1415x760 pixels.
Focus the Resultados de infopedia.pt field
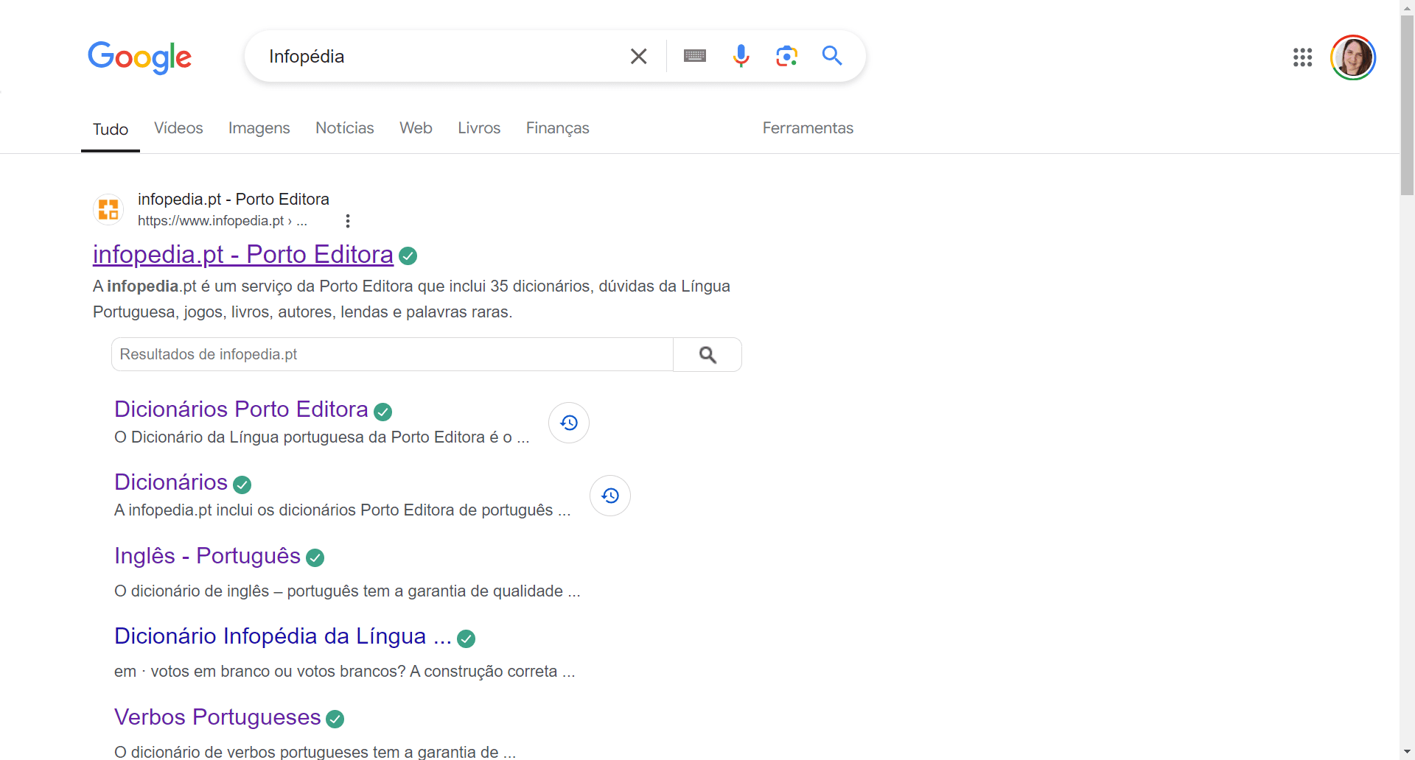tap(392, 355)
